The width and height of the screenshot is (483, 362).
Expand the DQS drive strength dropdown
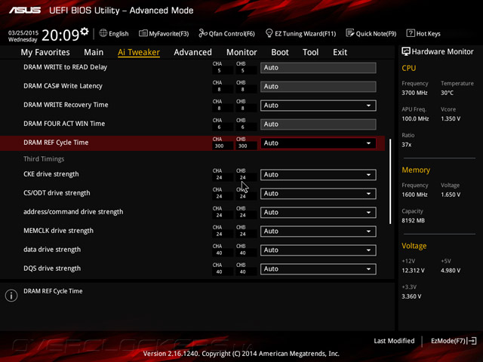point(318,269)
